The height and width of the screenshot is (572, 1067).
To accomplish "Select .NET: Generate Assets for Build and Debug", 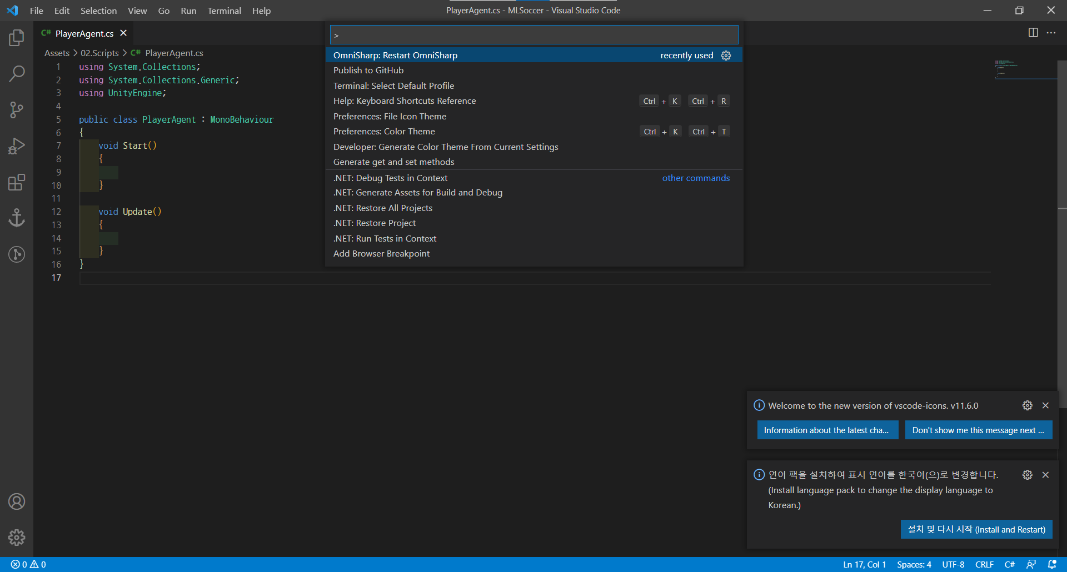I will (x=534, y=193).
